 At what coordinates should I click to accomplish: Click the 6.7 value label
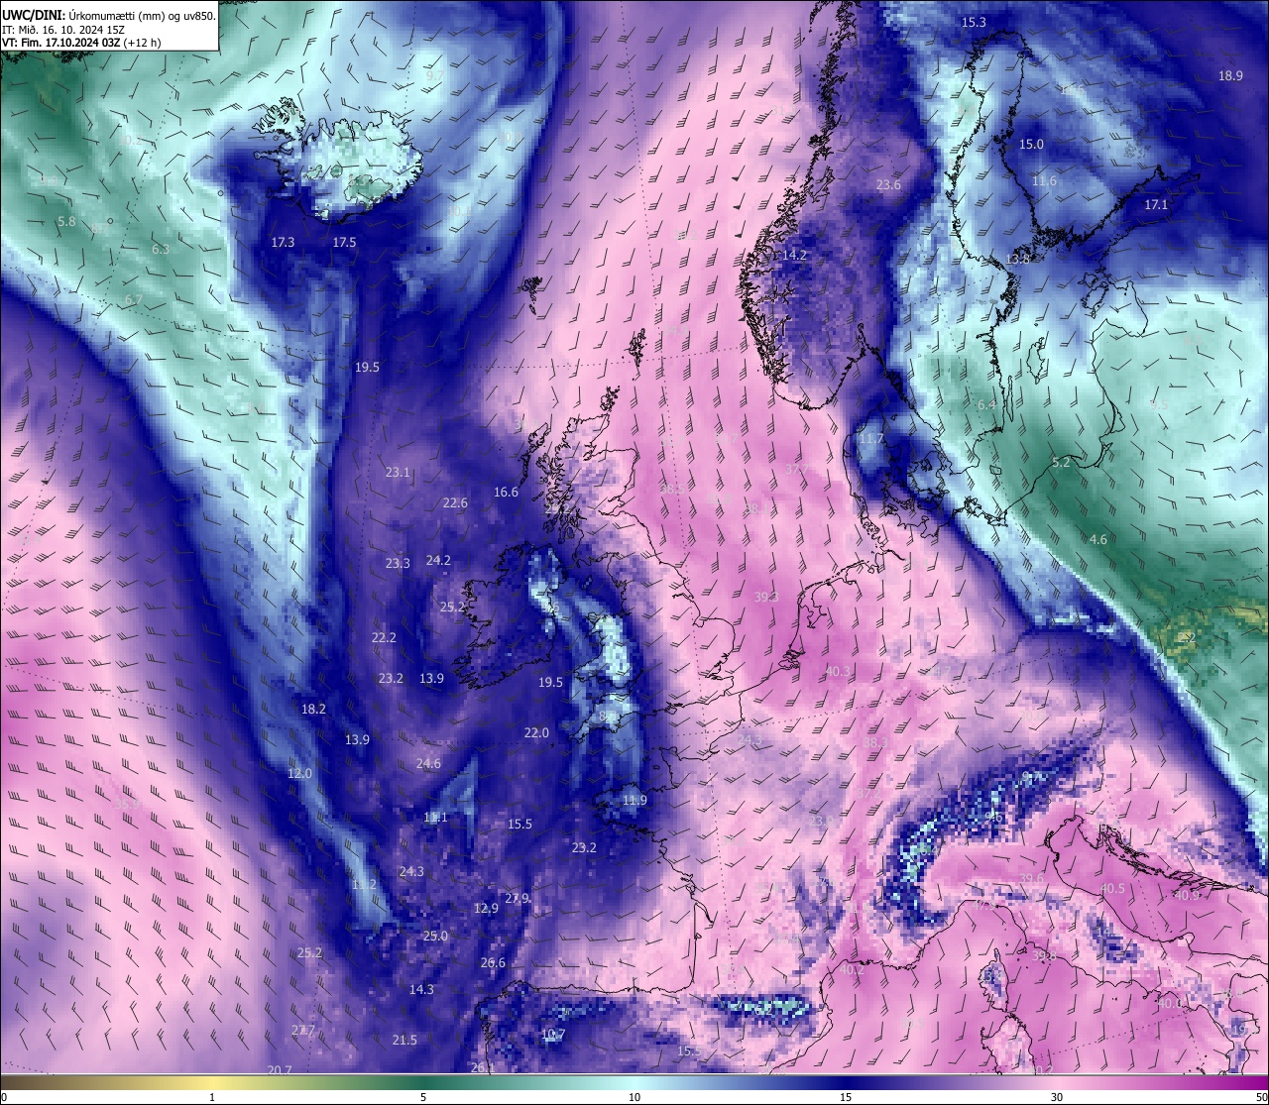(134, 299)
